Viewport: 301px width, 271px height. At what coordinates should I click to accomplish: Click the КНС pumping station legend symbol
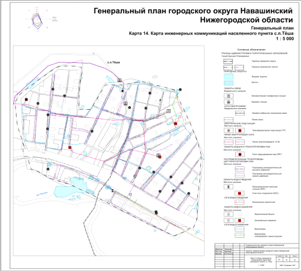pyautogui.click(x=228, y=186)
